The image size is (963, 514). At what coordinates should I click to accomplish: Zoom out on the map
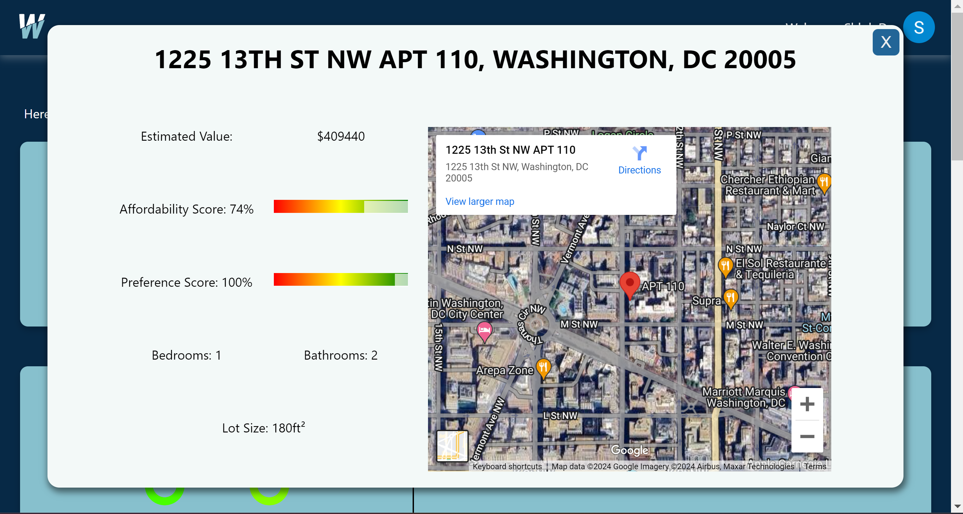point(807,436)
